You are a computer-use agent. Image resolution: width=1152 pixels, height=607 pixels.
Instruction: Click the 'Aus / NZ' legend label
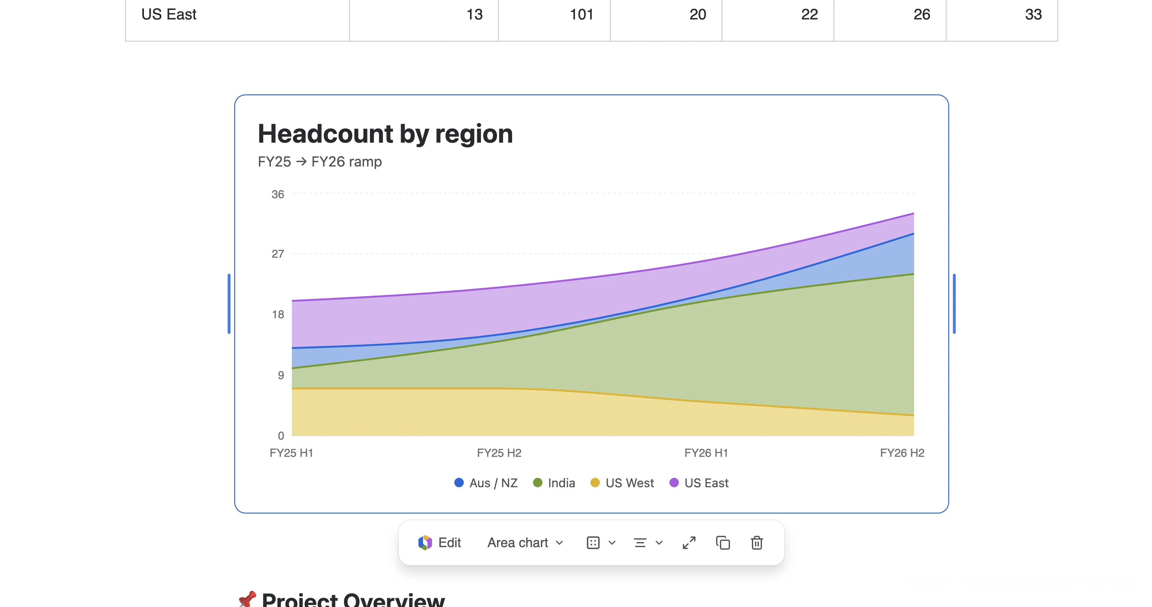point(493,483)
